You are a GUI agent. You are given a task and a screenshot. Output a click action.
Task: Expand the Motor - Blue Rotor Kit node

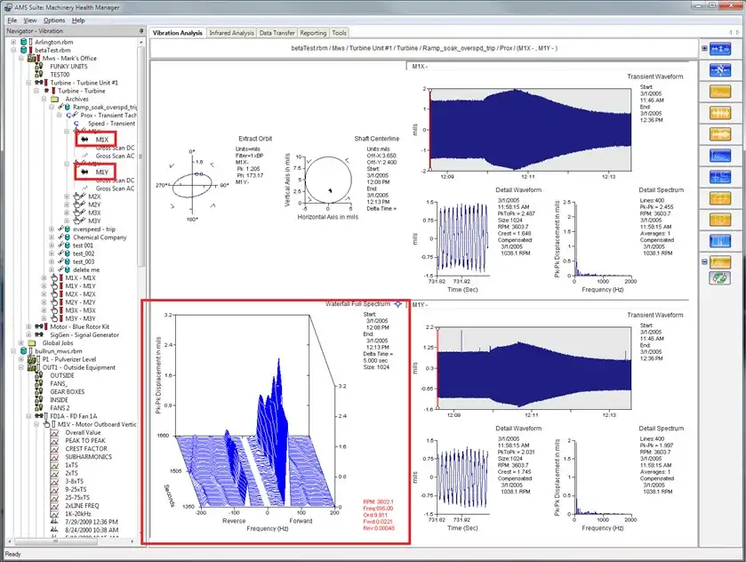tap(29, 326)
